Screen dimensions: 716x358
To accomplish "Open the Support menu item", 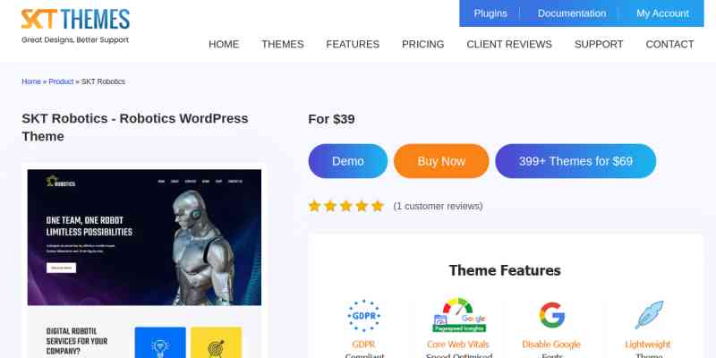I will click(x=599, y=44).
